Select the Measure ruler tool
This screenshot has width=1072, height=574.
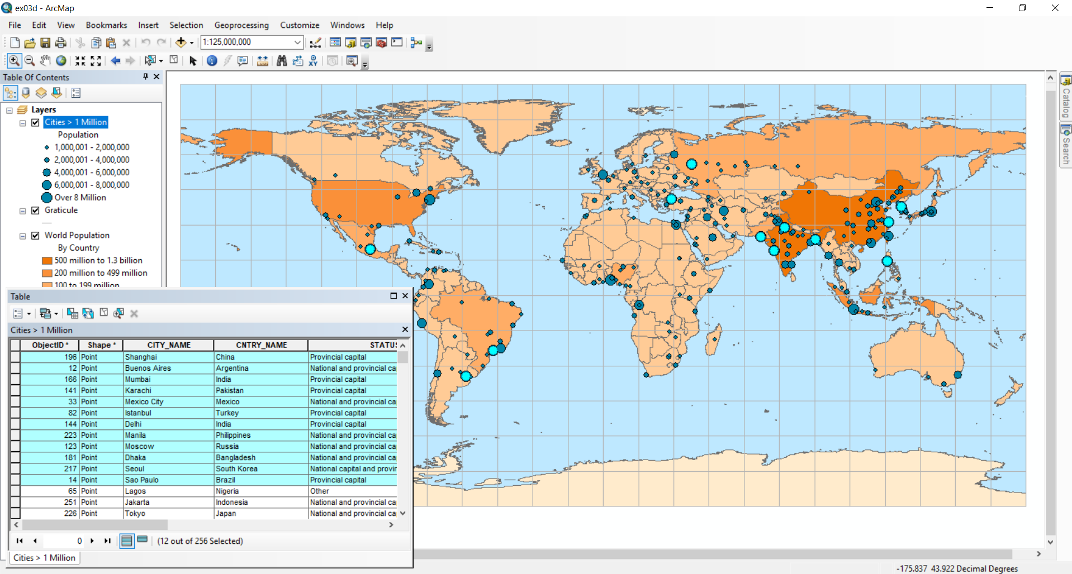tap(262, 61)
